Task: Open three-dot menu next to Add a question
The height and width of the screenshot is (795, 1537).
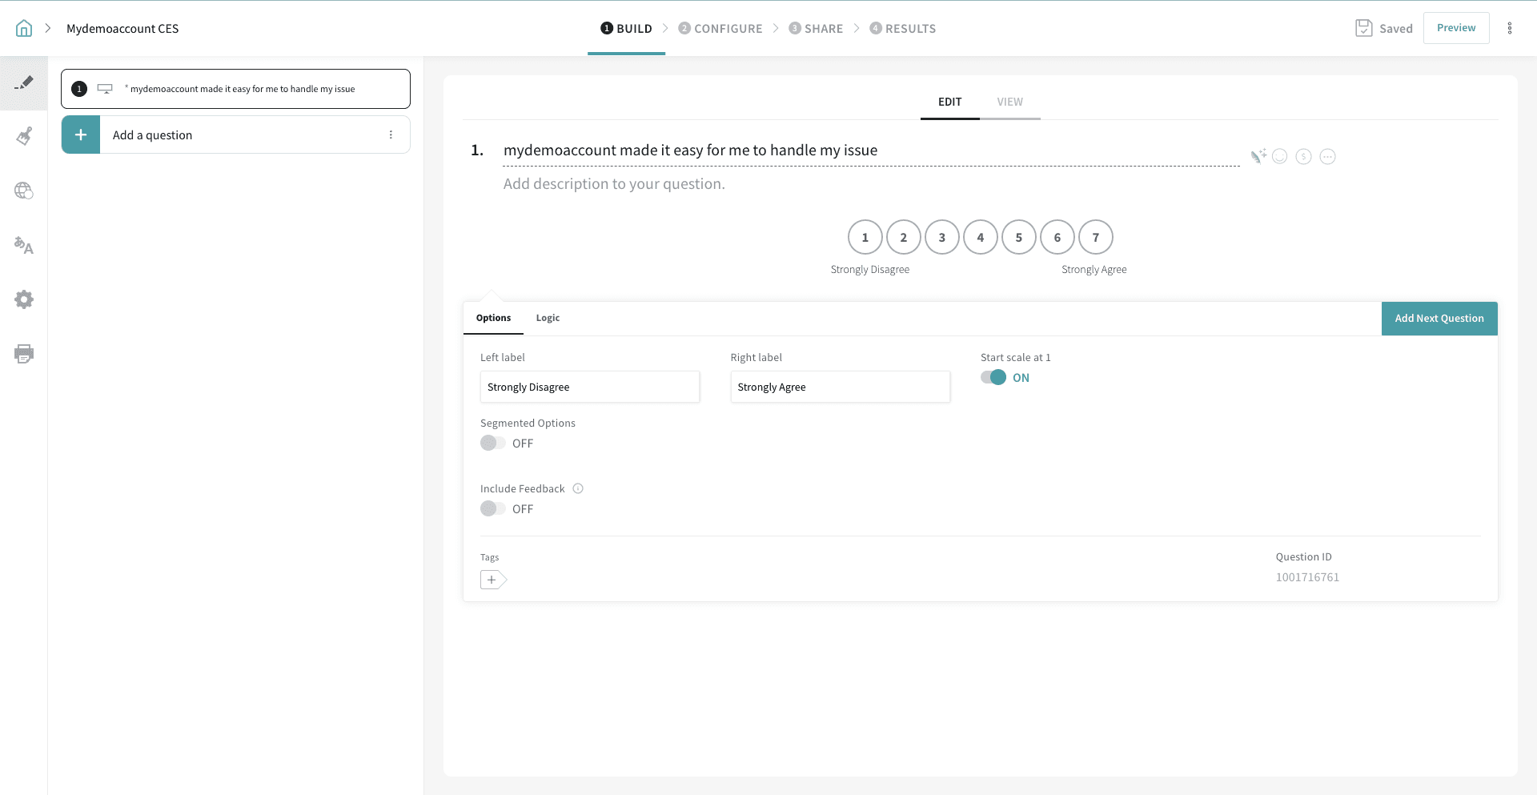Action: (391, 135)
